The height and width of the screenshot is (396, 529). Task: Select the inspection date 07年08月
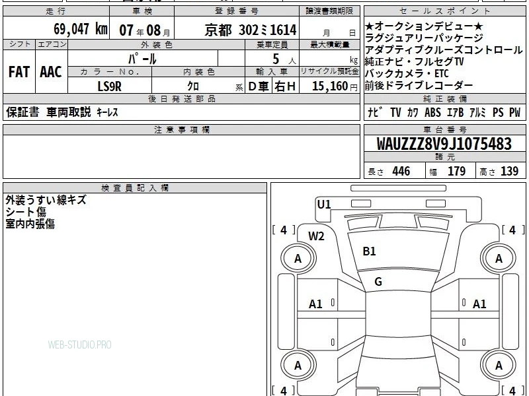click(x=145, y=30)
